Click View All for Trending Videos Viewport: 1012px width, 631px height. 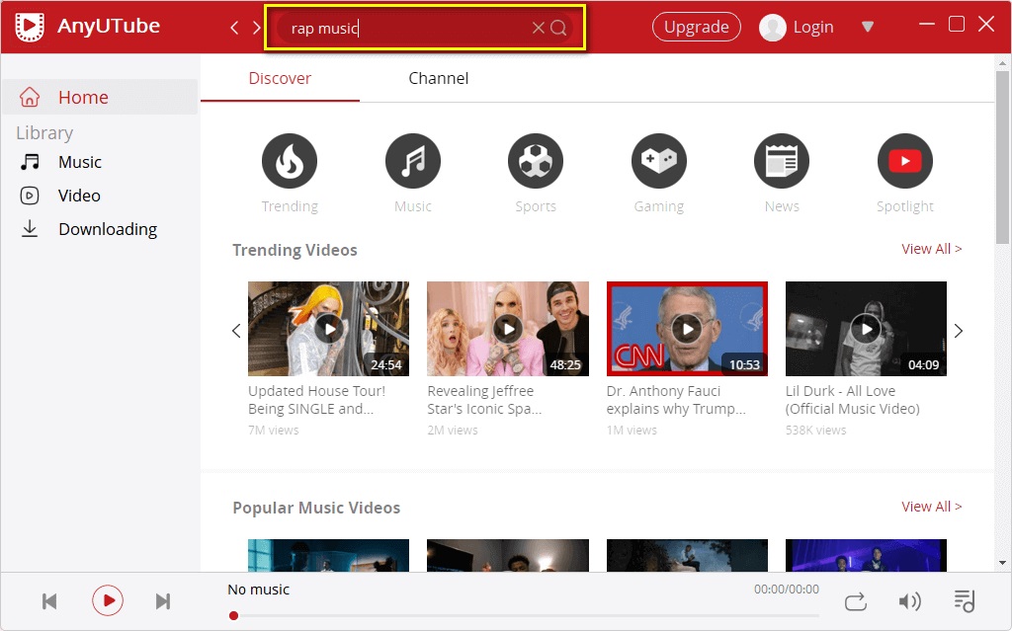click(931, 249)
